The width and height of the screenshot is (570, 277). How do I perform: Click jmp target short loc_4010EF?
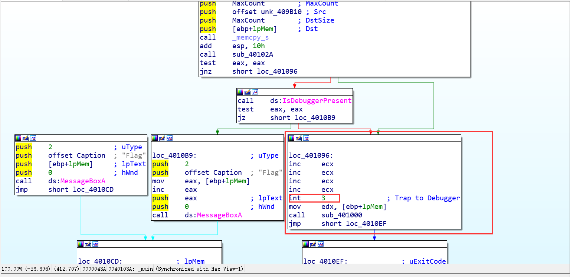(354, 224)
